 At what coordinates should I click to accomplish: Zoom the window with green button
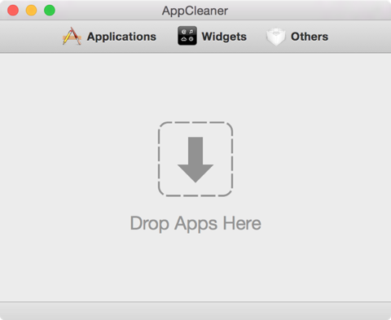[50, 11]
